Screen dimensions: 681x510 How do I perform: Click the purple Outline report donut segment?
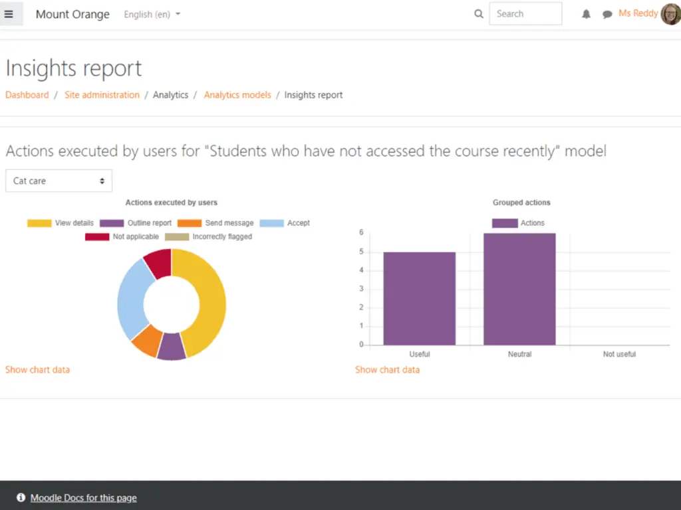172,347
